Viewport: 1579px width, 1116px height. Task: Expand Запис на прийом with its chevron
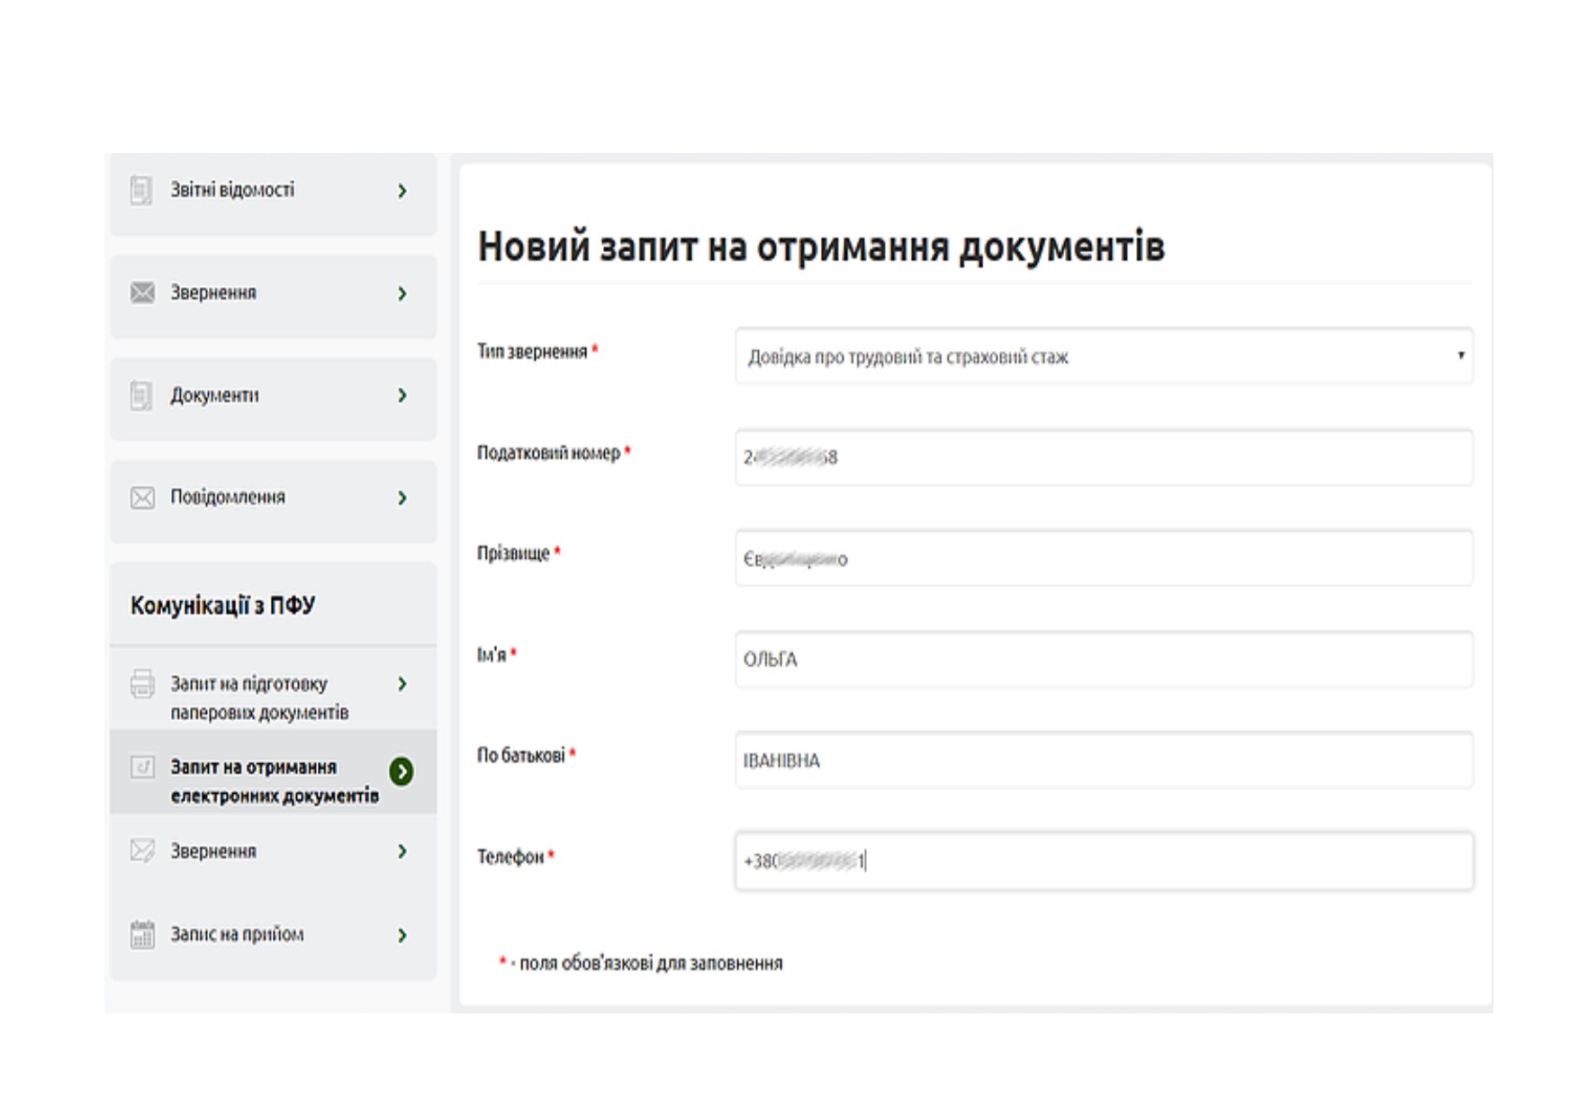[402, 935]
